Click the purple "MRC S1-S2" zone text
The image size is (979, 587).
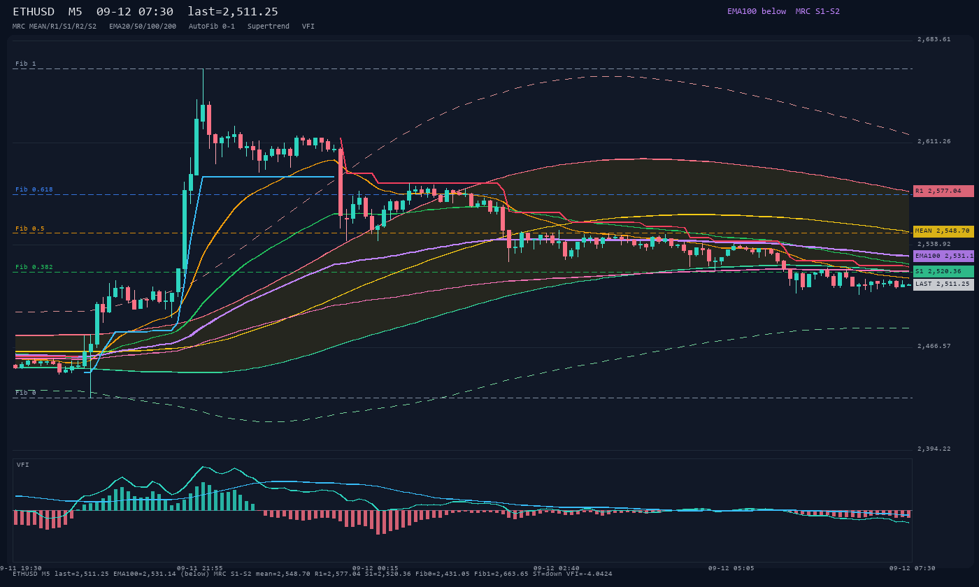click(x=817, y=11)
